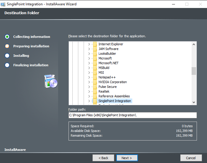Select the MSBuild folder icon
The image size is (207, 163).
point(95,68)
